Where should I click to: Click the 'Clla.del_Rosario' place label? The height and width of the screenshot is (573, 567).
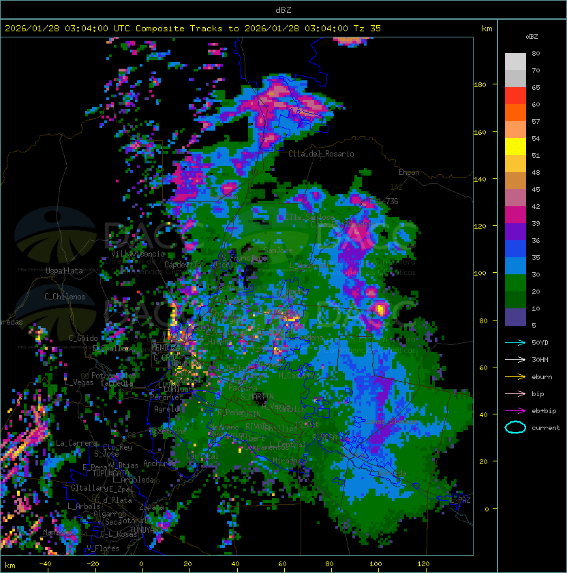tap(321, 154)
